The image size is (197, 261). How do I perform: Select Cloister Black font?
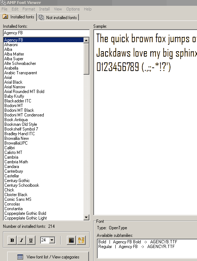coord(43,195)
